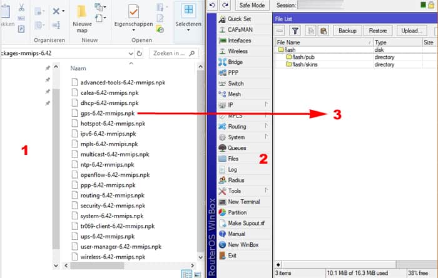Select system-6.42-mmips.npk file
Viewport: 438px width, 278px height.
pos(107,216)
